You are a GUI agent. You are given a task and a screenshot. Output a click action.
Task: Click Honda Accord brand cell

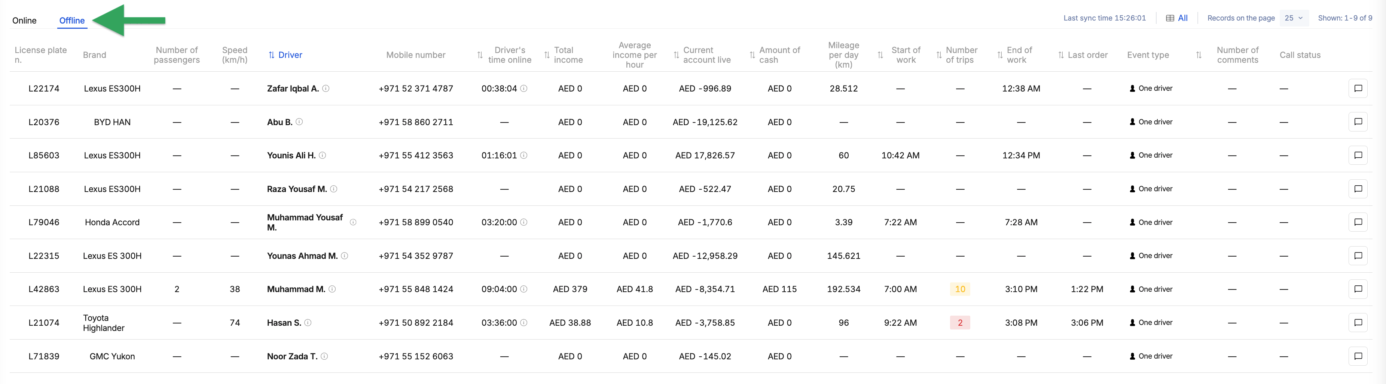pyautogui.click(x=113, y=222)
